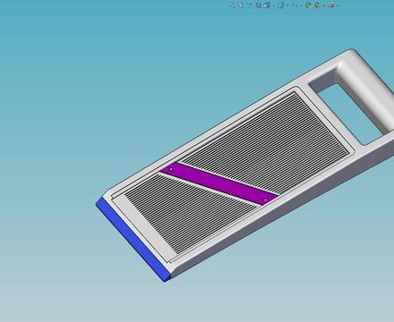
Task: Click the Previous View icon
Action: 251,5
